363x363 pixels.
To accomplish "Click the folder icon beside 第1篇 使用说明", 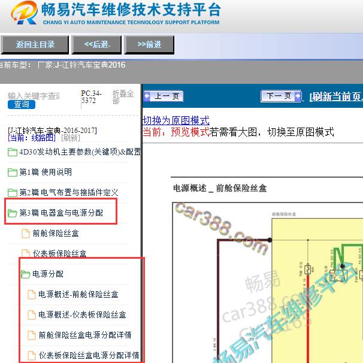I will (12, 173).
